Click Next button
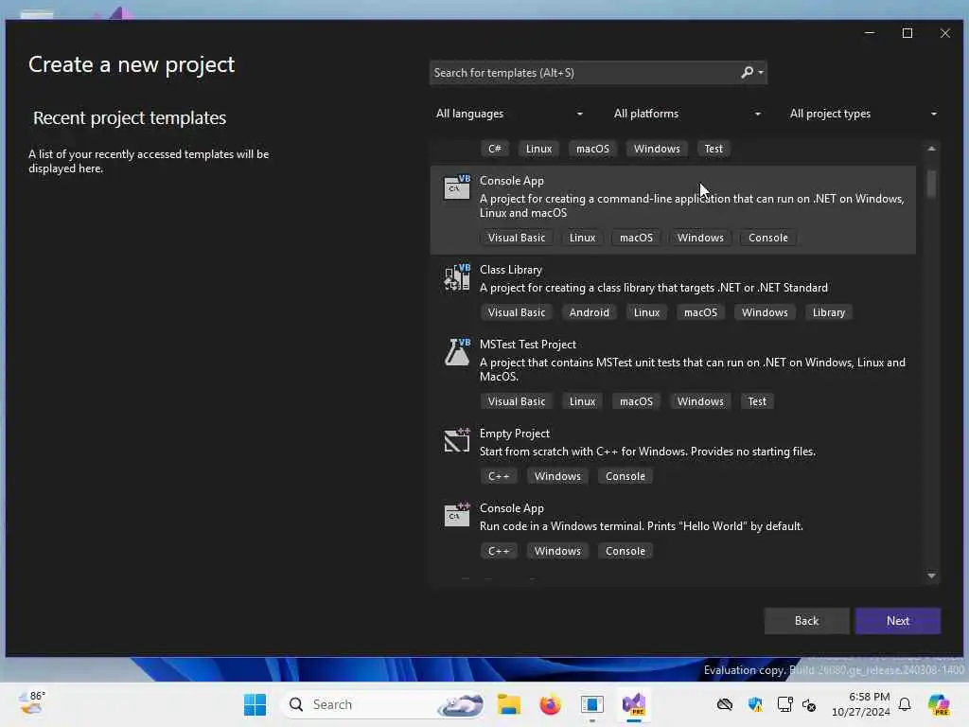This screenshot has width=969, height=727. [x=897, y=621]
